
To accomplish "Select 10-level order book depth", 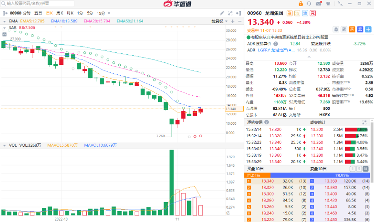I will click(x=366, y=169).
